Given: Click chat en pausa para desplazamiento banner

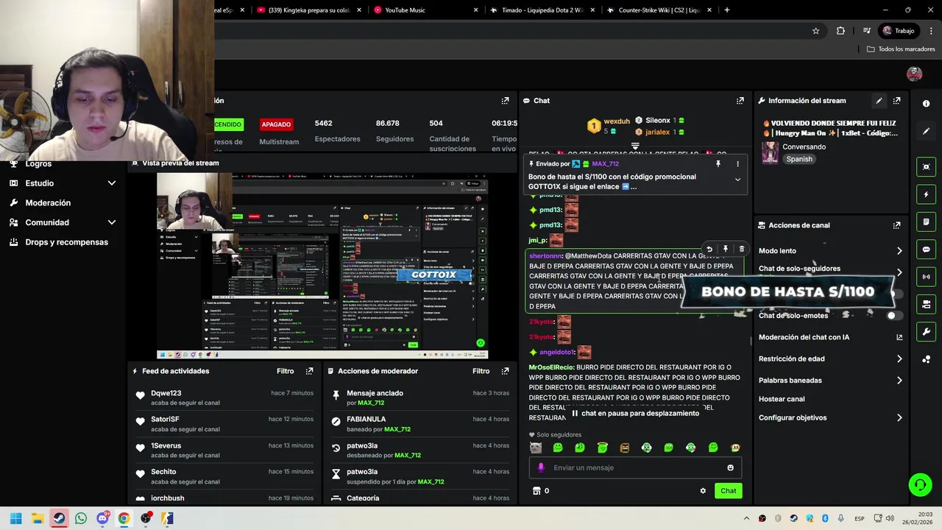Looking at the screenshot, I should click(635, 414).
